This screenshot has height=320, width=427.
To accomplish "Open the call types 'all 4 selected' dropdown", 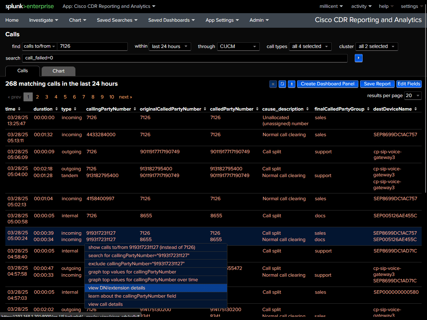I will click(310, 46).
